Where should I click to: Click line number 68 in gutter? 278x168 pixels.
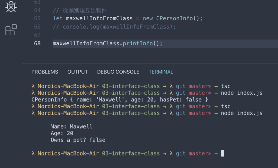[x=37, y=43]
